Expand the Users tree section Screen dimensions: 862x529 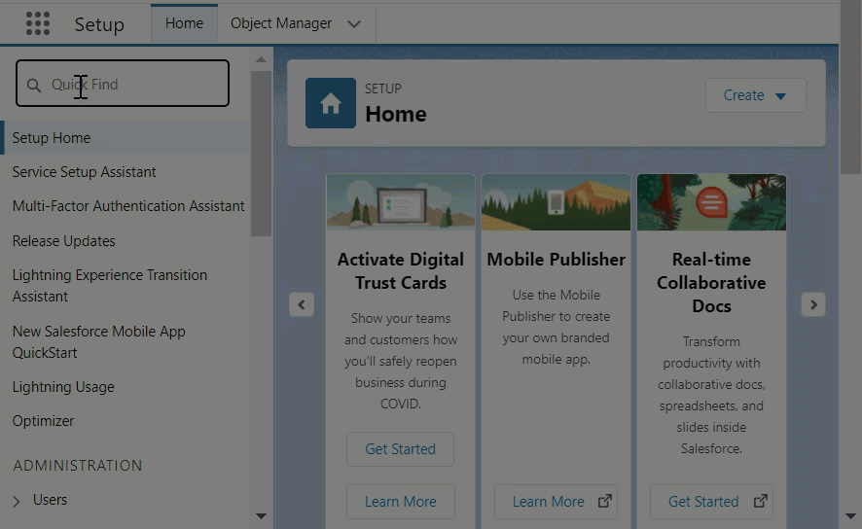pos(17,501)
